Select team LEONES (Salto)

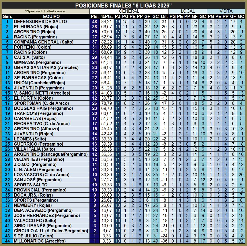[30, 139]
